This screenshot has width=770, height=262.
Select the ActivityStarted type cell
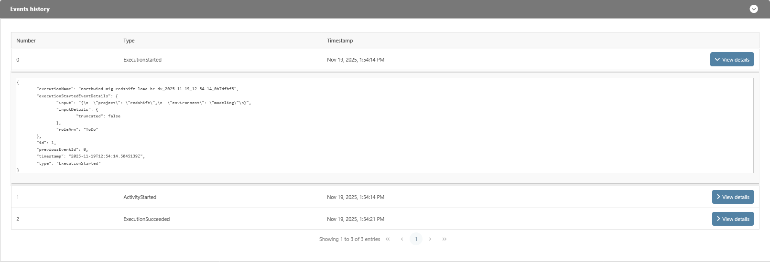tap(140, 197)
